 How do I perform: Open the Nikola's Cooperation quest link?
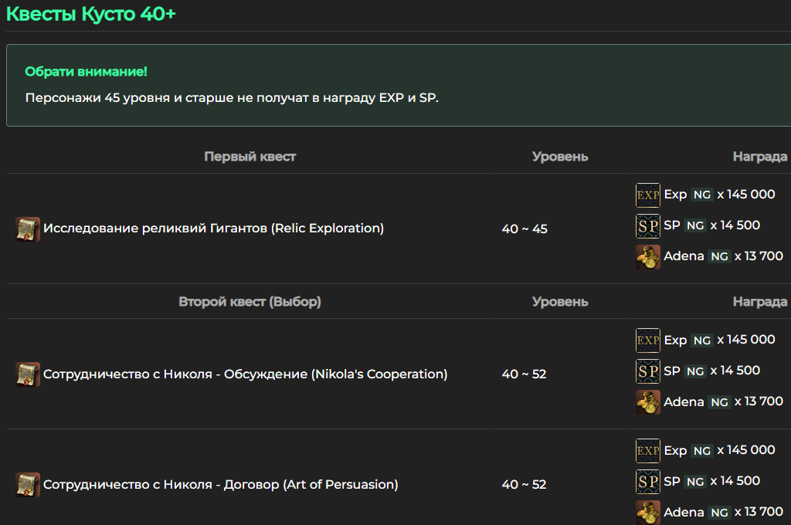click(x=245, y=374)
